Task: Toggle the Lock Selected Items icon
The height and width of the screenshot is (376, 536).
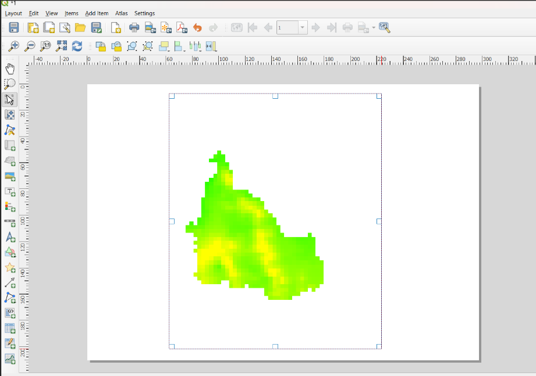Action: point(100,46)
